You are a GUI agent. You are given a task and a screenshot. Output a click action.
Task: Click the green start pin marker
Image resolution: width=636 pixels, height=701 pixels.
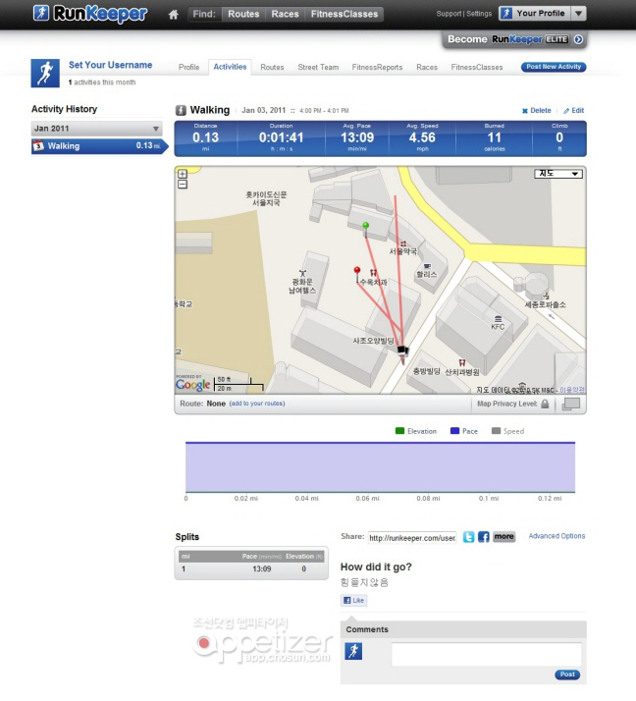click(x=365, y=228)
